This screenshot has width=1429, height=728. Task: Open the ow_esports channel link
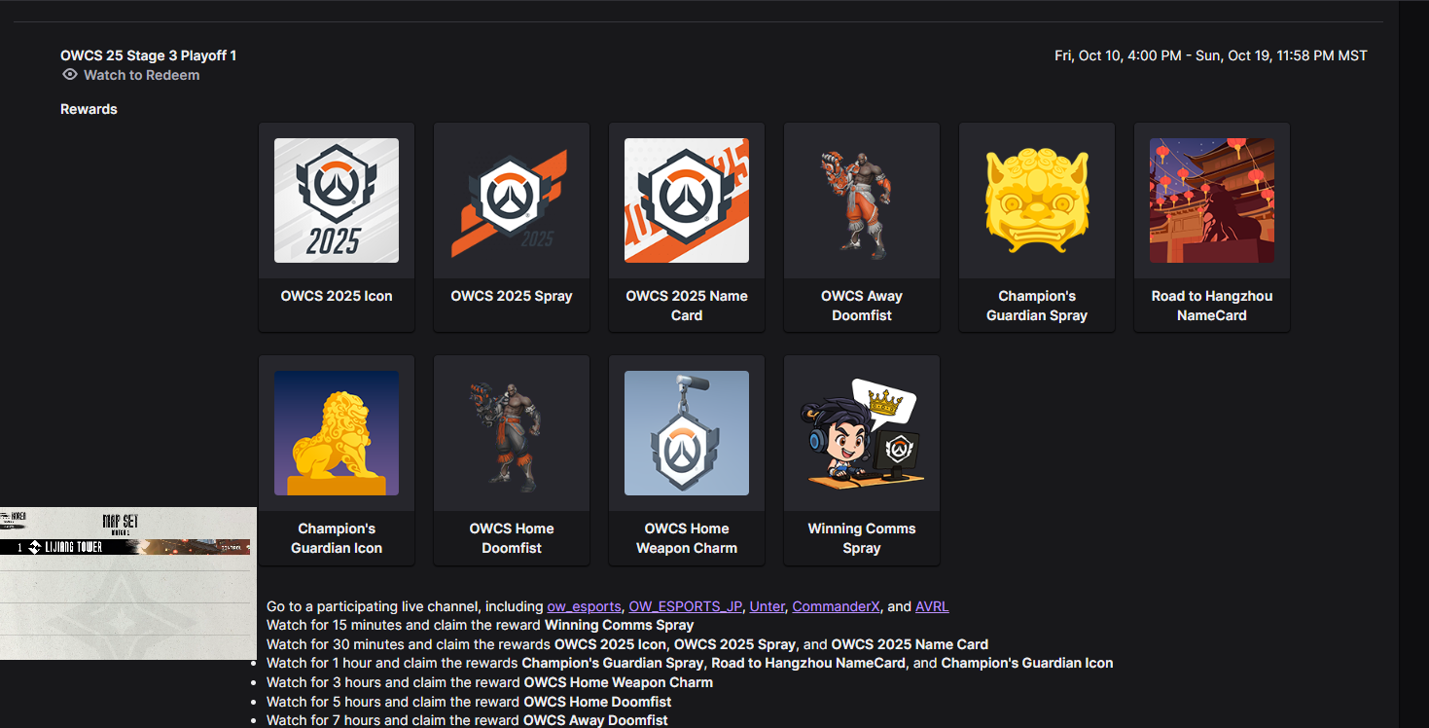pyautogui.click(x=584, y=606)
